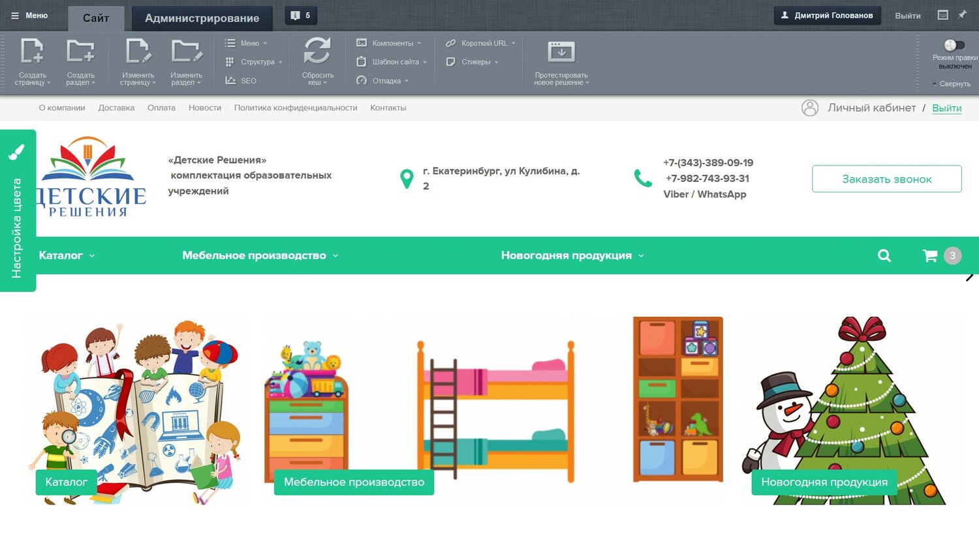
Task: Open the Оплата page link
Action: click(x=161, y=108)
